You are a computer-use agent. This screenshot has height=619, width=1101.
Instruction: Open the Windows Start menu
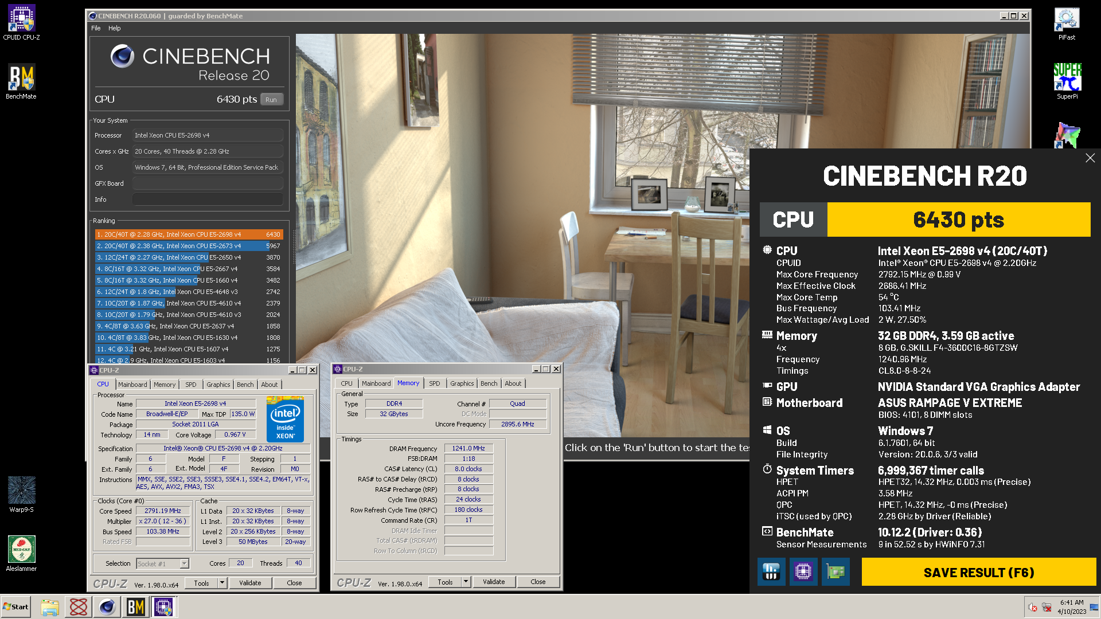click(x=16, y=607)
